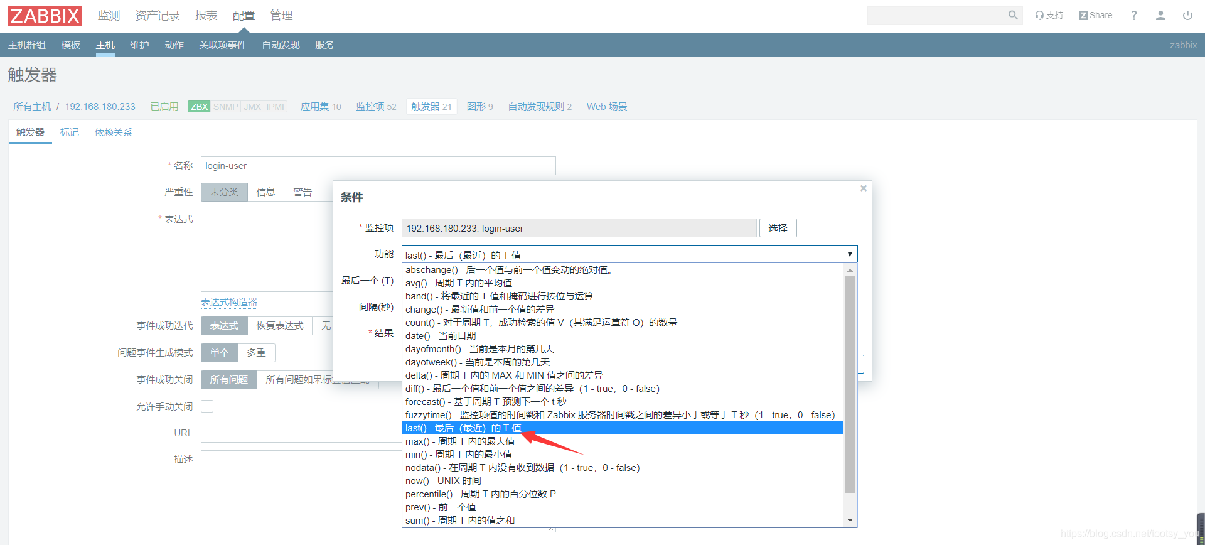Go to 主机 submenu
Image resolution: width=1205 pixels, height=545 pixels.
(105, 45)
